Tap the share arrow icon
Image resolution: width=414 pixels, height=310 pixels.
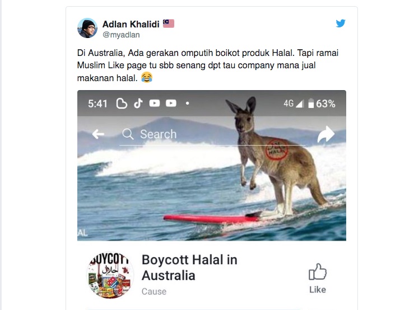[x=326, y=134]
